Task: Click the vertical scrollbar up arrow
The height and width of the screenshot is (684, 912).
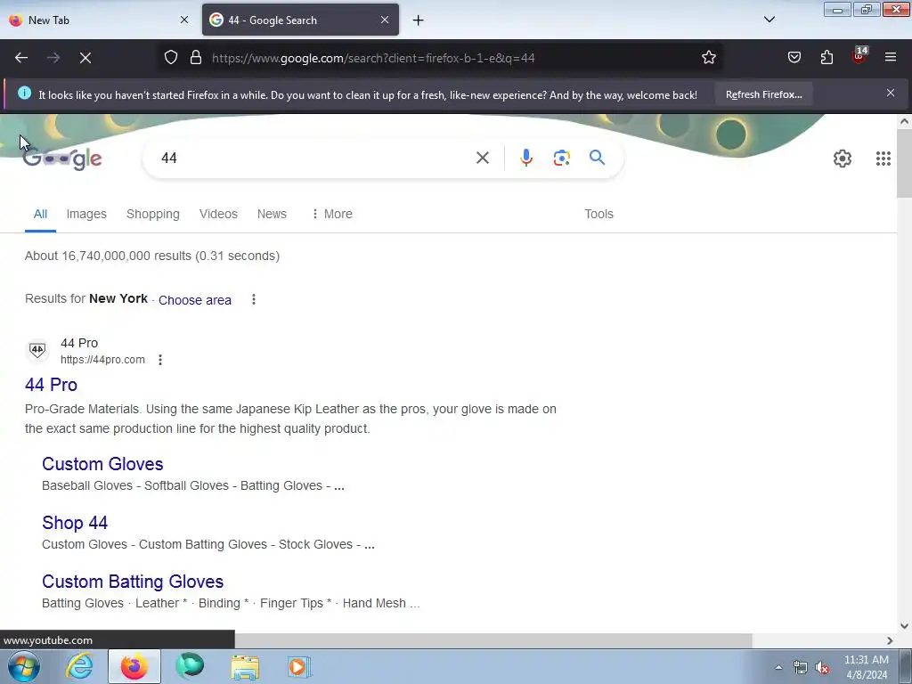Action: point(904,121)
